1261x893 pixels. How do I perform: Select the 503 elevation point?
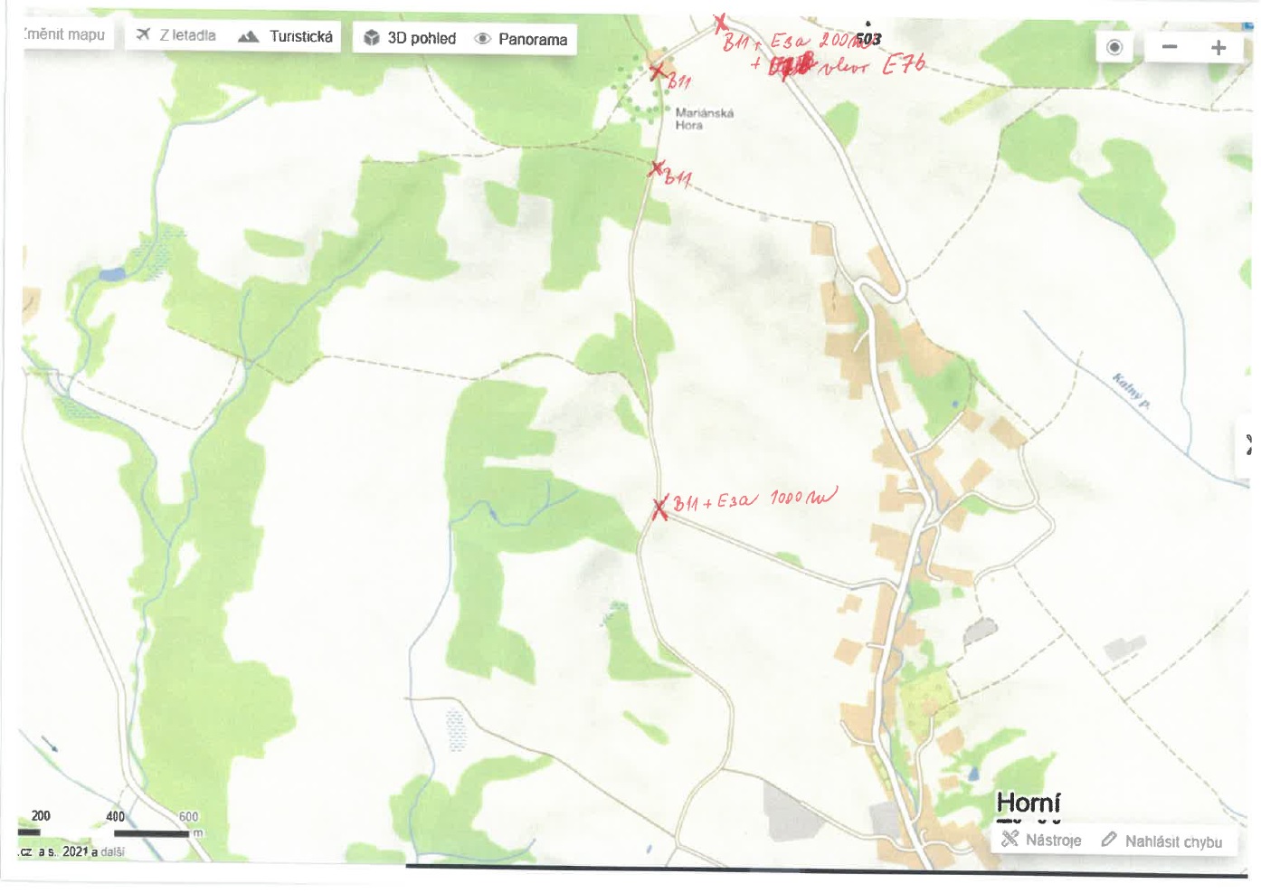pyautogui.click(x=868, y=38)
